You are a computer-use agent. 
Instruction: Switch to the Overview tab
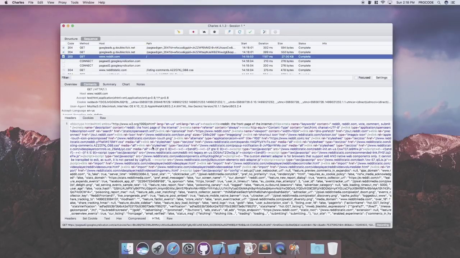tap(71, 84)
